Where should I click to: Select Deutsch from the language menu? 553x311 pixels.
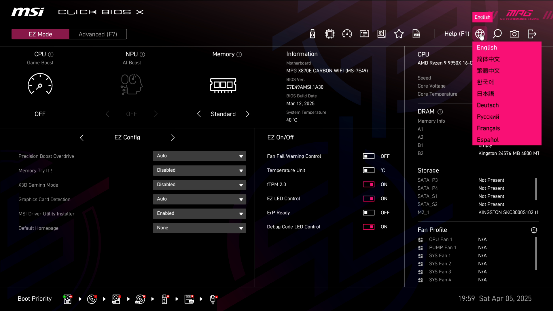[488, 105]
